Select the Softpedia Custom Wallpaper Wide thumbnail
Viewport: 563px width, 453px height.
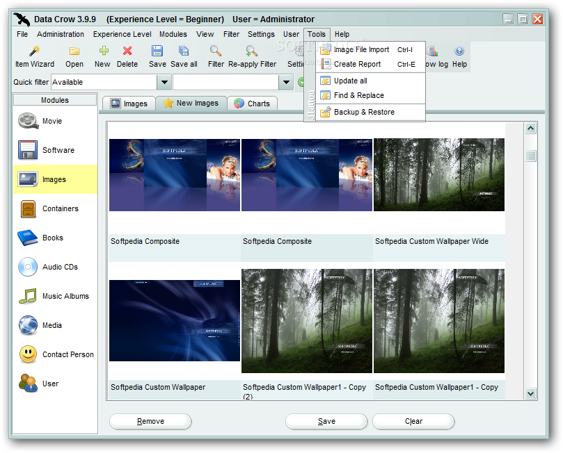tap(438, 175)
